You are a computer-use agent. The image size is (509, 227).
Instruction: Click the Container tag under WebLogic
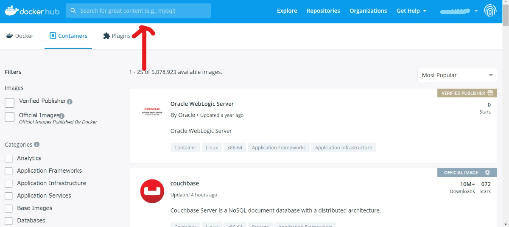click(x=185, y=148)
